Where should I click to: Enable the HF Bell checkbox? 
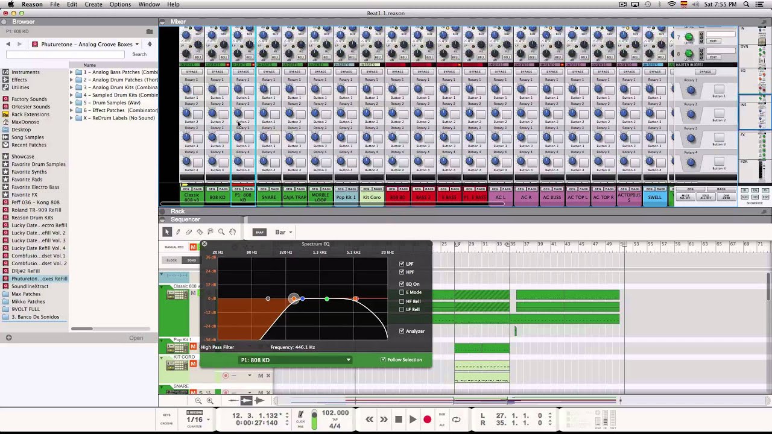402,301
